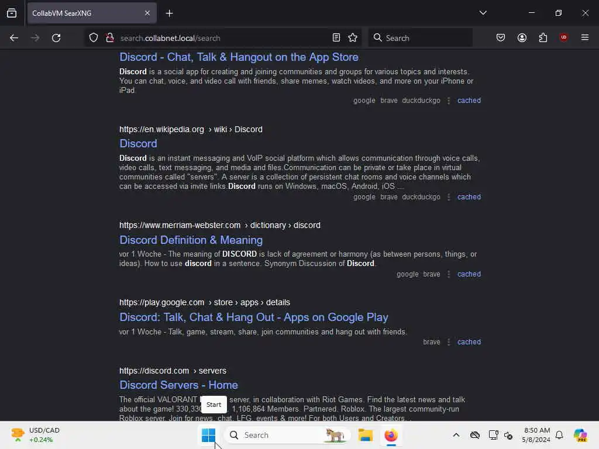Click merriam-webster.com result URL text
Screen dimensions: 599x449
220,225
